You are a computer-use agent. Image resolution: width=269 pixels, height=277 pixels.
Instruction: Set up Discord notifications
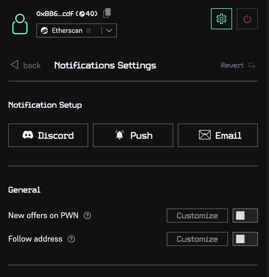pos(48,135)
